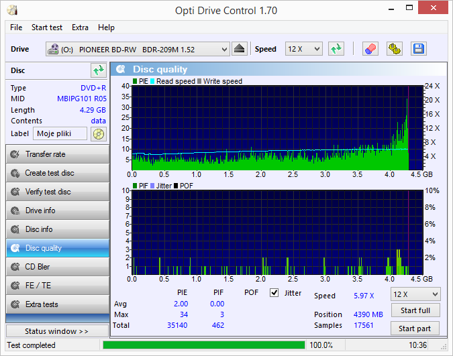
Task: Eject the disc using the eject icon
Action: tap(240, 49)
